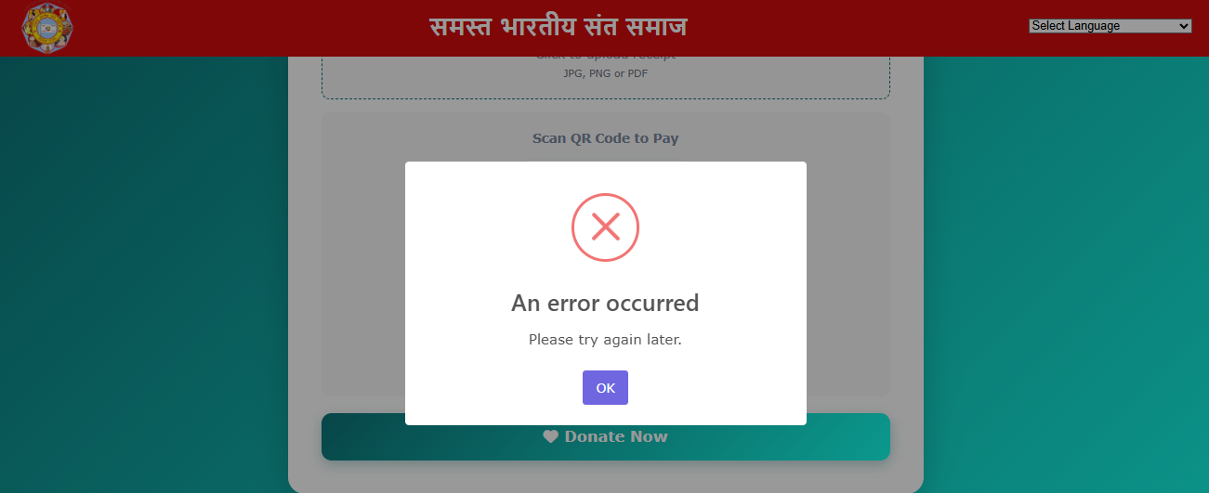Image resolution: width=1209 pixels, height=493 pixels.
Task: Click the teal page background outside form
Action: [x=139, y=279]
